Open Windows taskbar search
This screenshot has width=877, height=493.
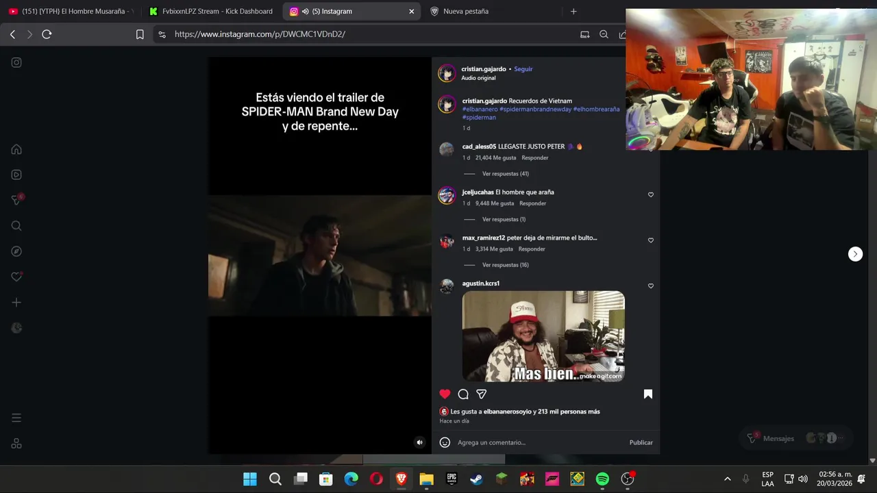pos(275,479)
